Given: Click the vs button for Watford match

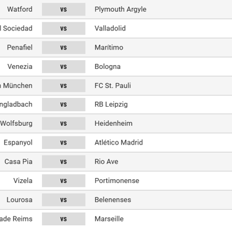Looking at the screenshot, I should (64, 9).
